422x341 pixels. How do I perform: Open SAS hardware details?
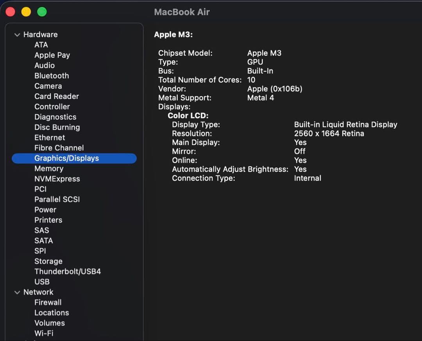tap(42, 230)
